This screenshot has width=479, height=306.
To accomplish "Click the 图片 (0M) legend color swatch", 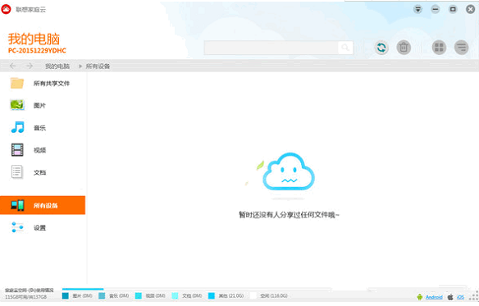I will click(66, 296).
